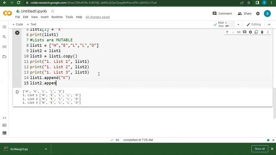Close the downloads bar
276x155 pixels.
(272, 149)
